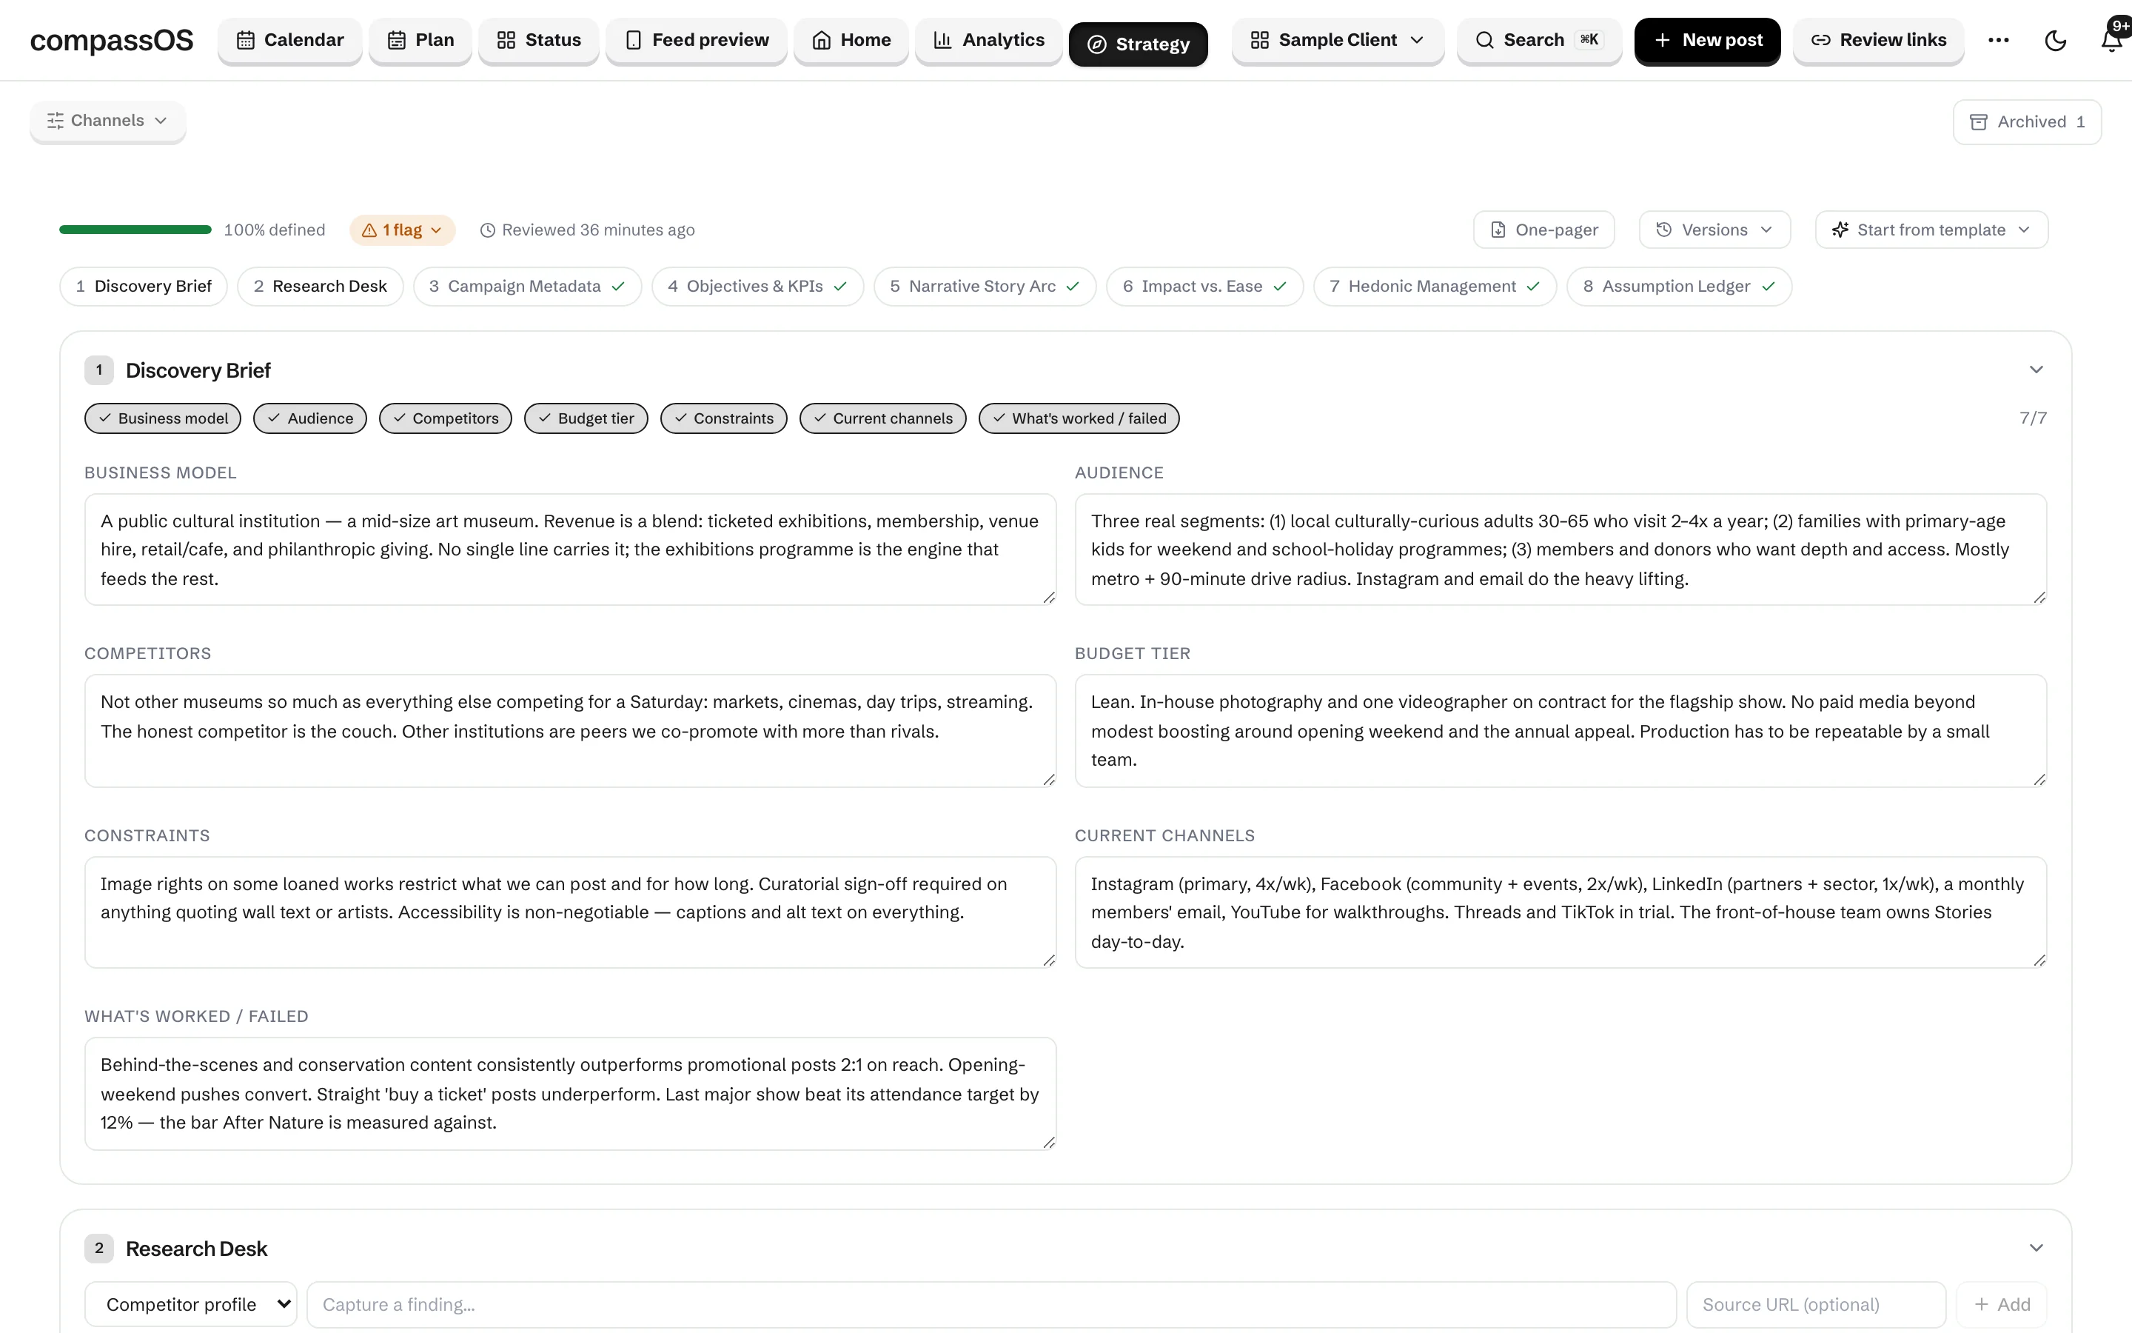Expand the 1 flag warning dropdown
The image size is (2132, 1333).
(x=402, y=230)
